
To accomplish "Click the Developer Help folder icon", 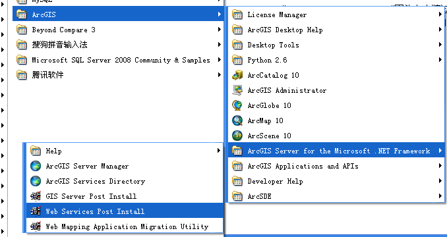I will click(237, 181).
